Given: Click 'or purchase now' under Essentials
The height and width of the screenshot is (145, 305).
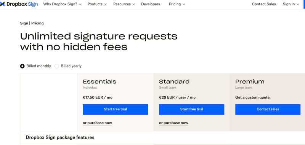Looking at the screenshot, I should click(x=98, y=123).
